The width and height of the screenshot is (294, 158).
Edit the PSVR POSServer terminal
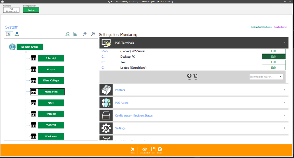tap(274, 51)
